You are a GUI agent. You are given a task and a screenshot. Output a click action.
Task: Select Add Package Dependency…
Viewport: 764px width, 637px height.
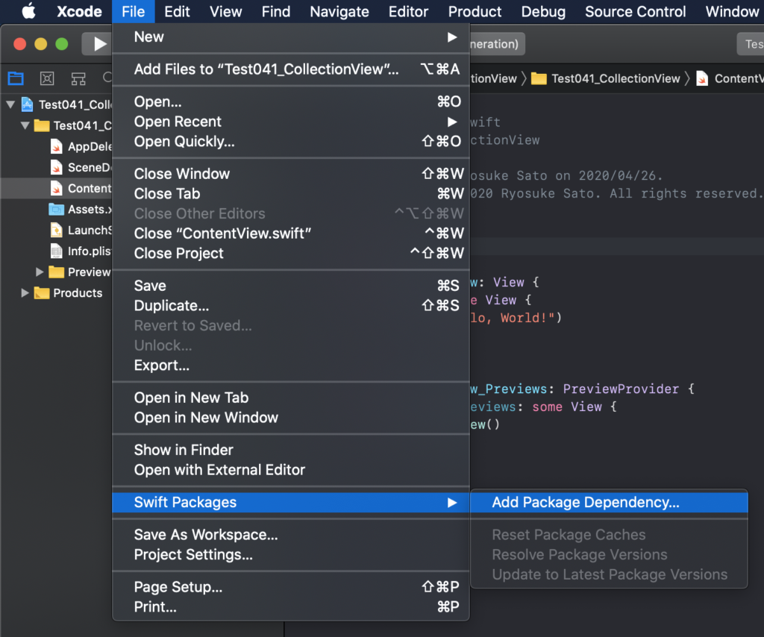[609, 502]
